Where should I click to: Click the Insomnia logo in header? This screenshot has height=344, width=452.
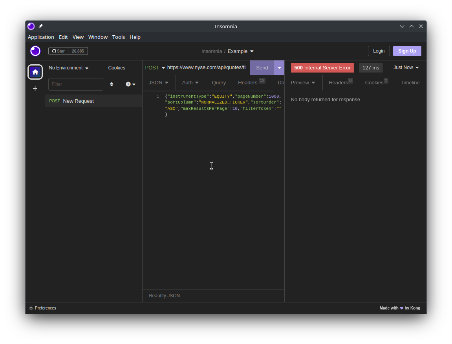[35, 51]
